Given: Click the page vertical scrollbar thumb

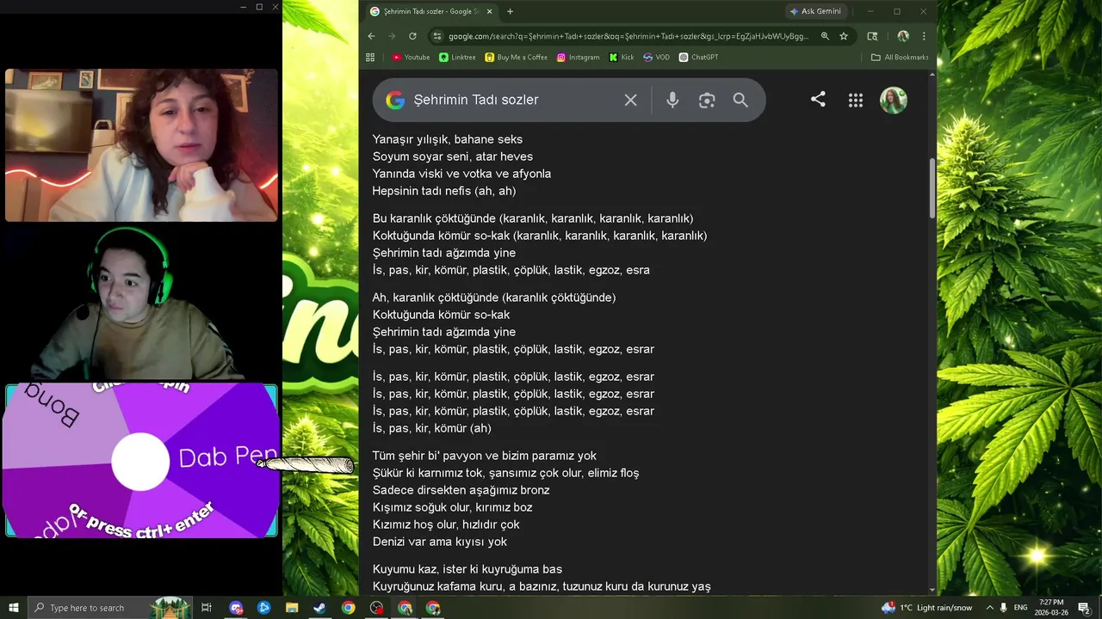Looking at the screenshot, I should pos(932,187).
